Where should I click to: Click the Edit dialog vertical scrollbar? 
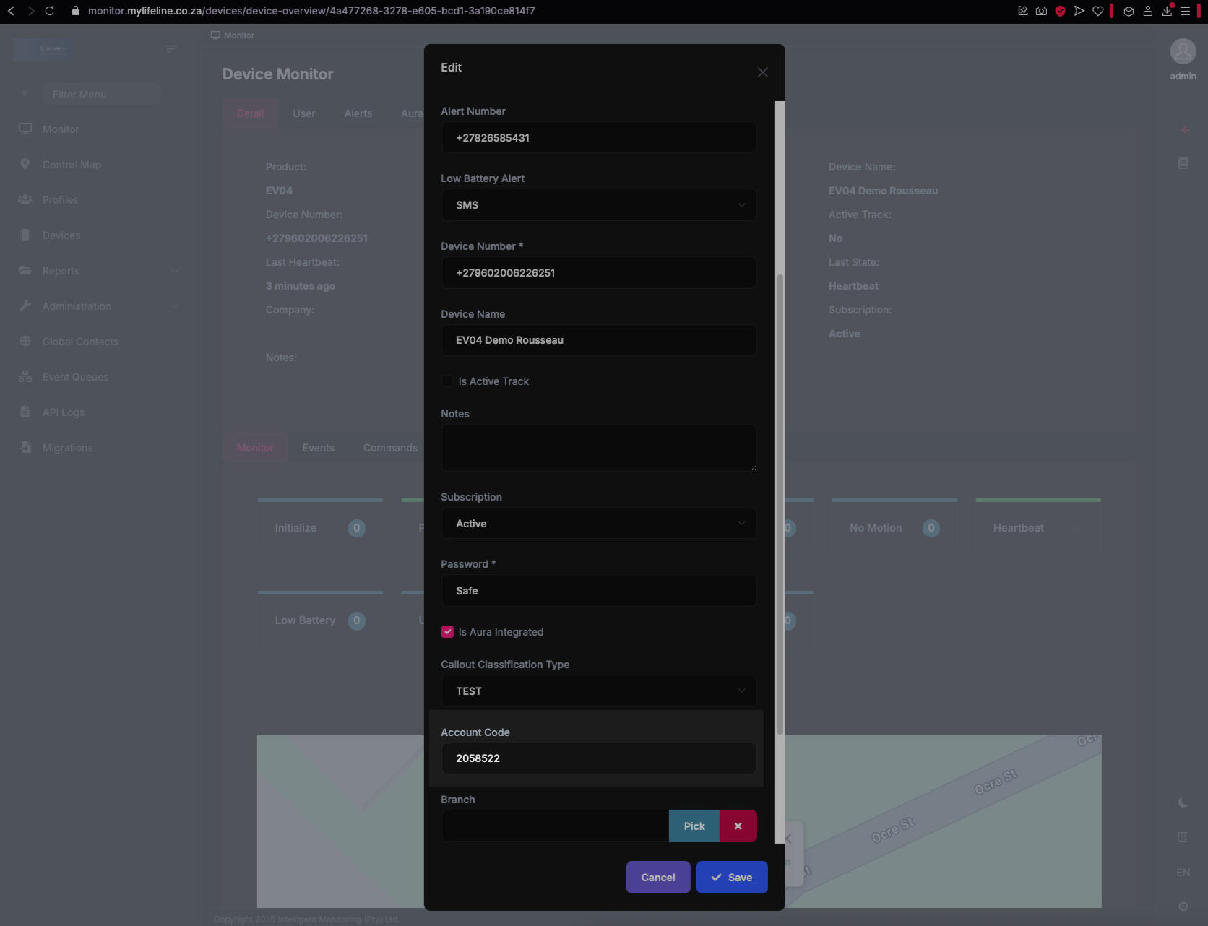click(780, 506)
